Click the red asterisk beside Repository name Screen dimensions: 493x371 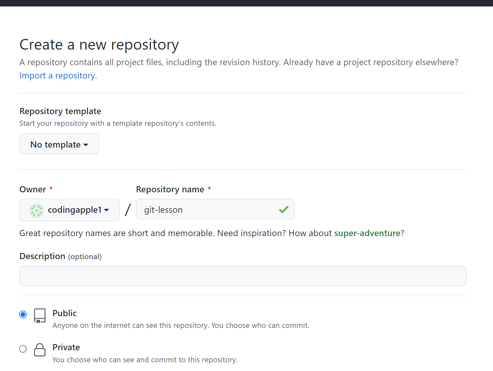click(209, 189)
